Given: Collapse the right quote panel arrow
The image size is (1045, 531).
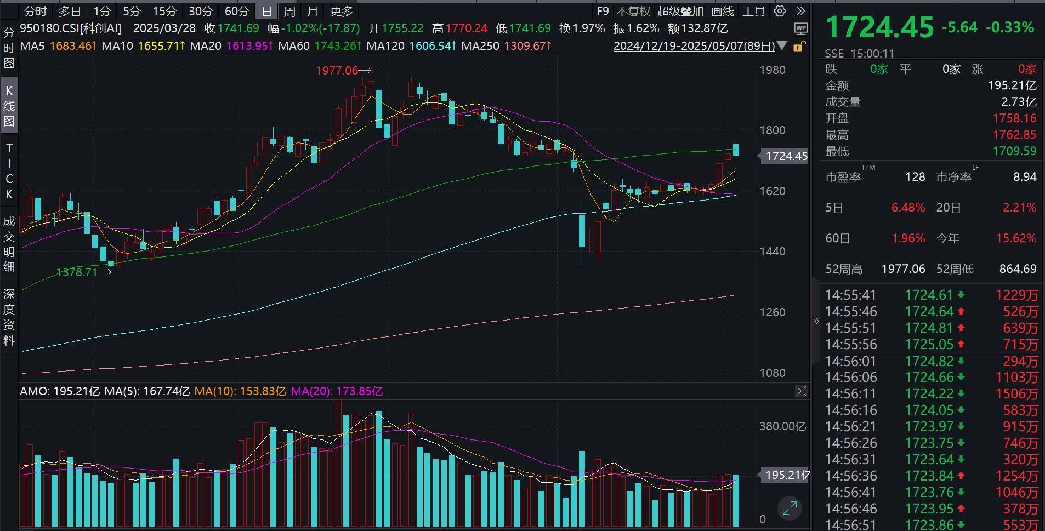Looking at the screenshot, I should (x=815, y=321).
